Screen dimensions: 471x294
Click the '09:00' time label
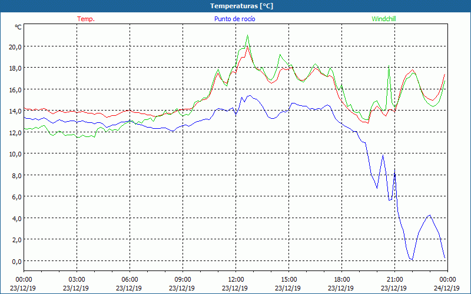(x=183, y=280)
